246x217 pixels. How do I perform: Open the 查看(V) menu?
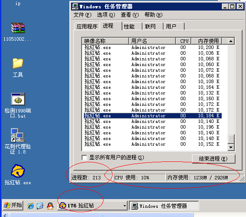[x=130, y=15]
